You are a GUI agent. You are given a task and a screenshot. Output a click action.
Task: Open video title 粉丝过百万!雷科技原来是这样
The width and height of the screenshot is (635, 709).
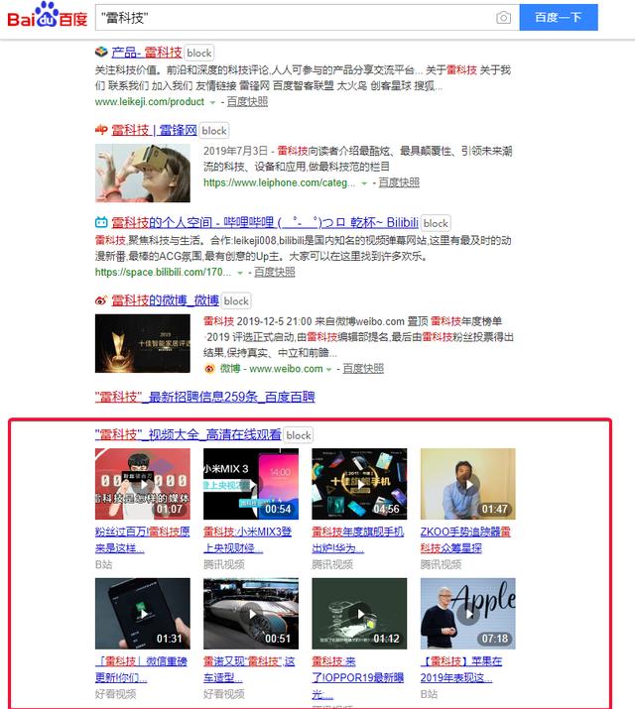(143, 539)
